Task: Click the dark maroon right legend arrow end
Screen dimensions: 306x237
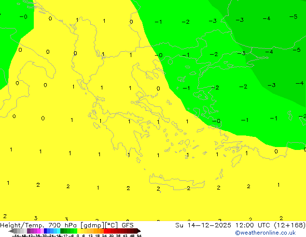Action: [x=139, y=231]
